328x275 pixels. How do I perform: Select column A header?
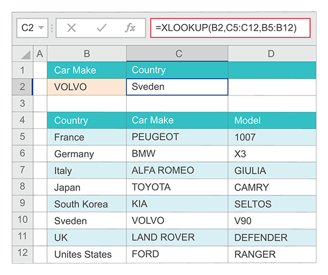(x=40, y=54)
